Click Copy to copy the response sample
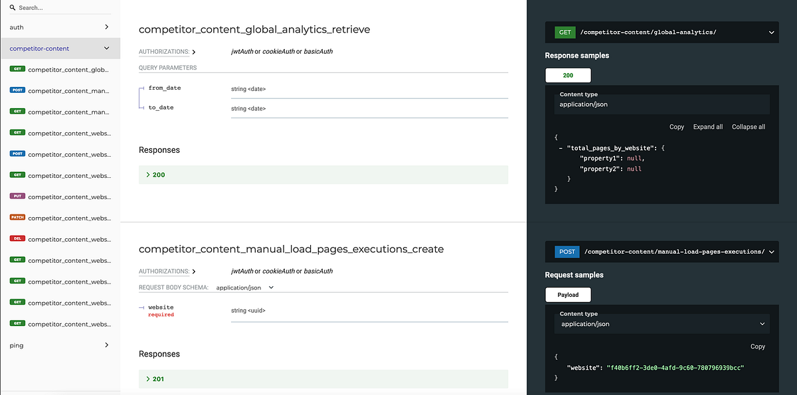Screen dimensions: 797x395 tap(676, 126)
